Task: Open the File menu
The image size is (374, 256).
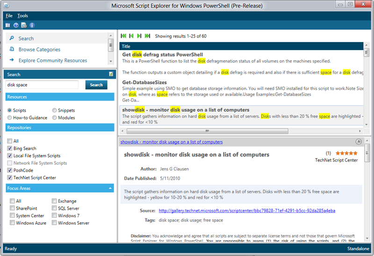Action: click(9, 16)
